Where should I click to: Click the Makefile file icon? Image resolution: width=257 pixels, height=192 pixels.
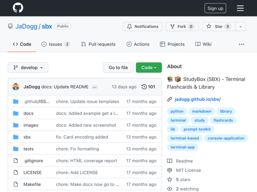16,184
